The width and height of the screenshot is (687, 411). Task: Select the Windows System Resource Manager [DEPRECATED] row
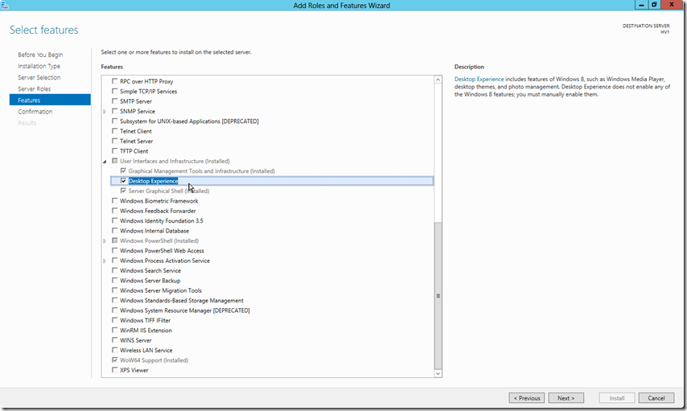coord(184,310)
